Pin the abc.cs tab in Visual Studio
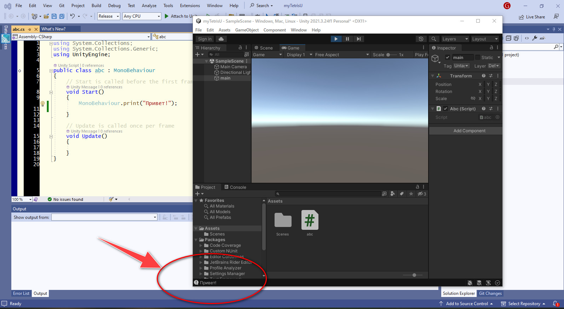 (x=29, y=29)
